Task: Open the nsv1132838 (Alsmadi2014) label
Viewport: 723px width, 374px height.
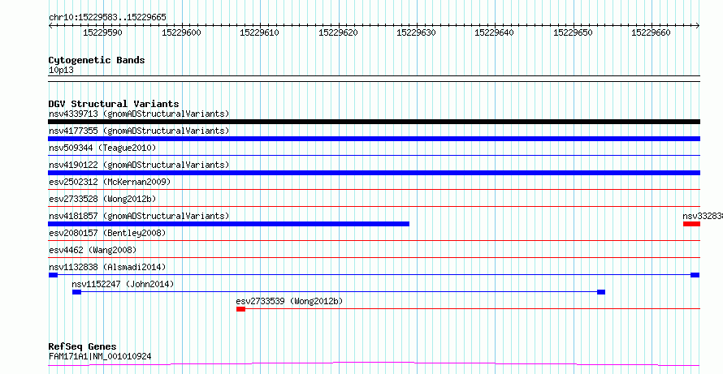Action: (107, 267)
